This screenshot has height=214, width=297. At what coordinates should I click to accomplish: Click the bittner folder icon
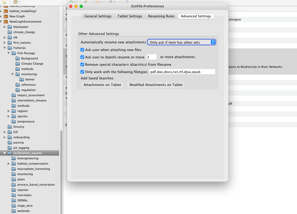point(22,80)
